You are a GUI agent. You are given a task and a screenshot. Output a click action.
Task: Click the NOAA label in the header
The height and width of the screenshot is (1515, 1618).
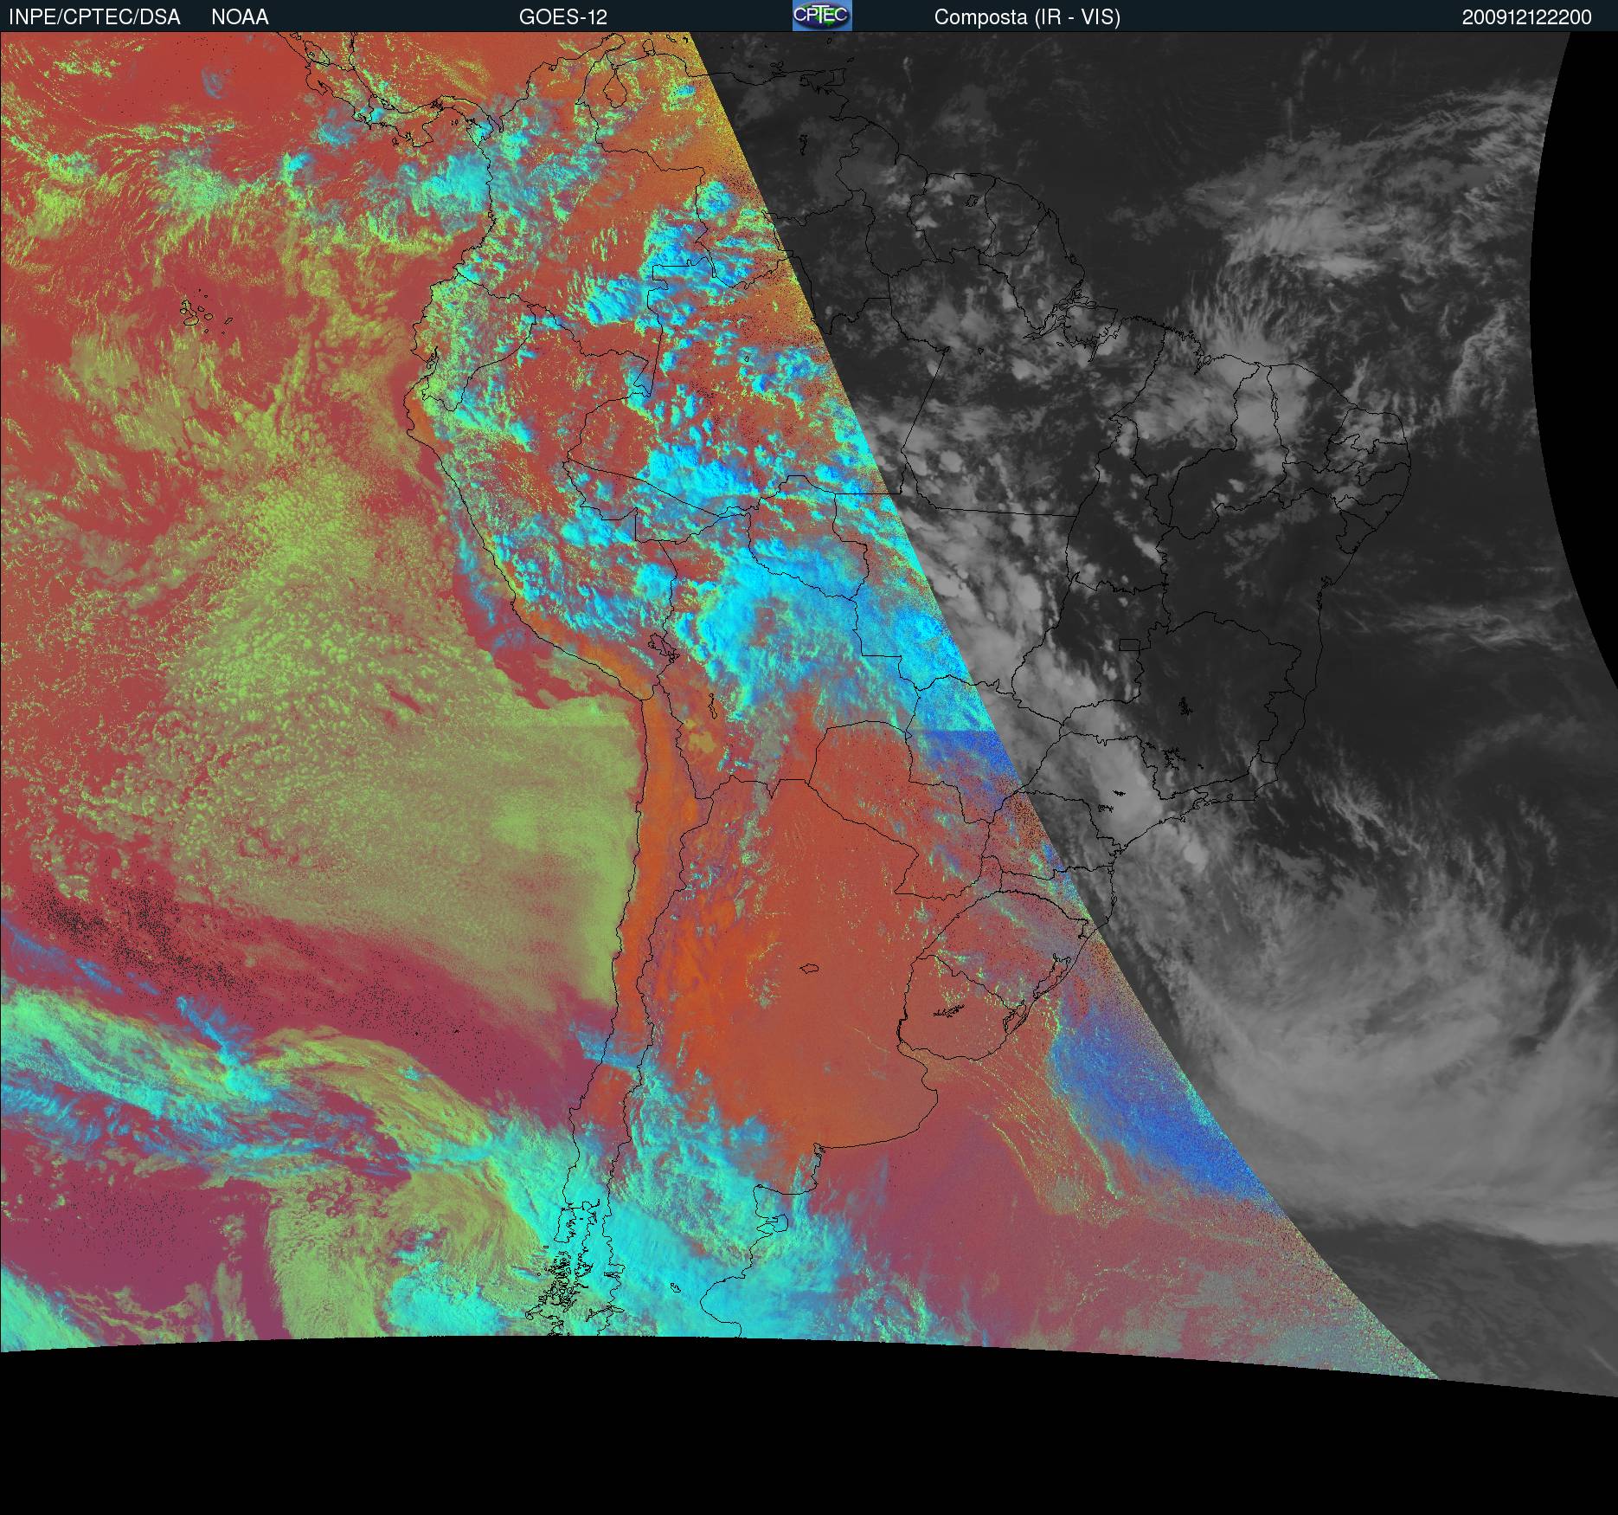click(x=240, y=17)
